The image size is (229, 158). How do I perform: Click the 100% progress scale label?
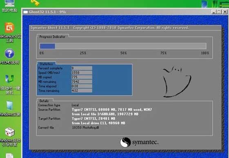[205, 53]
